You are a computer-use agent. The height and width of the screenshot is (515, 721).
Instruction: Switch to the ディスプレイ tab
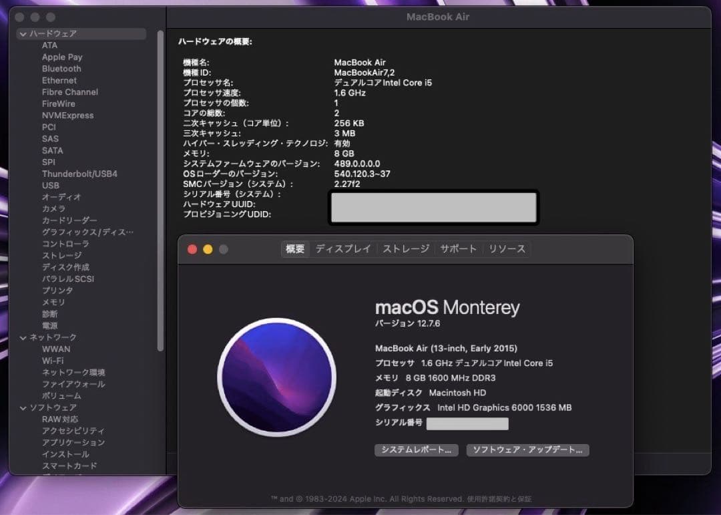pyautogui.click(x=343, y=248)
